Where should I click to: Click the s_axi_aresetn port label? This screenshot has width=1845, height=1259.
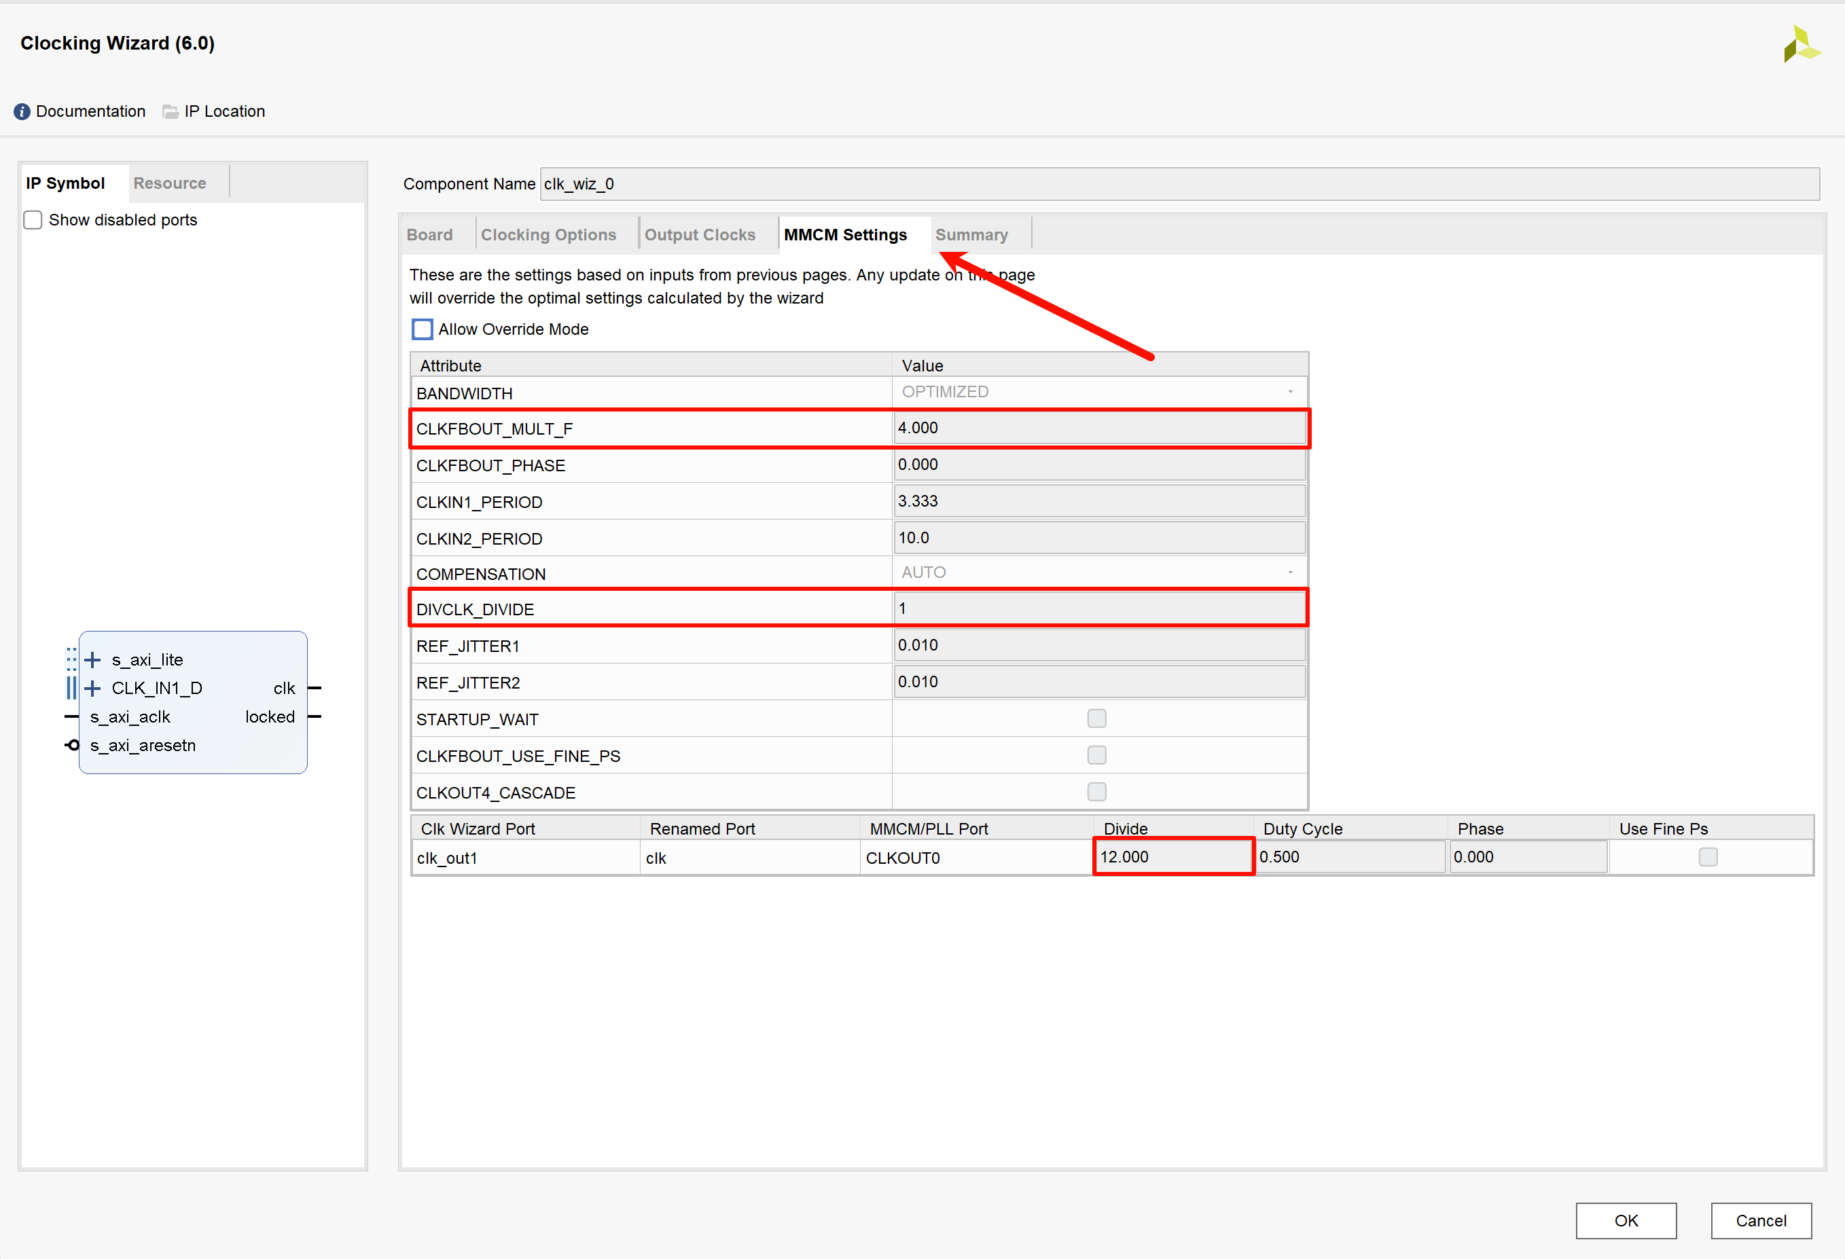point(143,746)
